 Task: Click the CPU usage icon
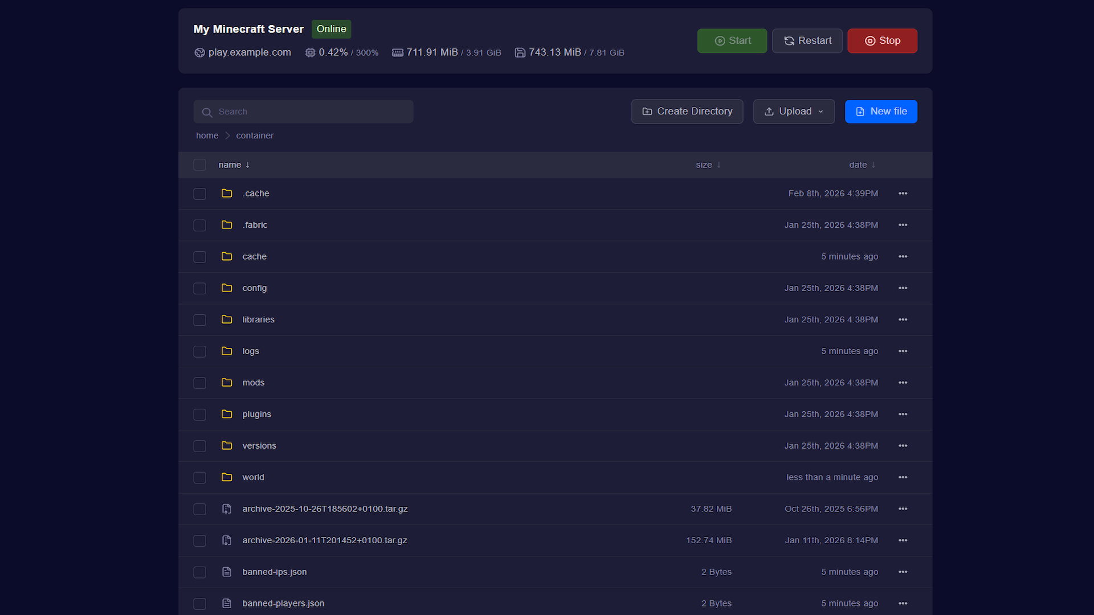310,52
